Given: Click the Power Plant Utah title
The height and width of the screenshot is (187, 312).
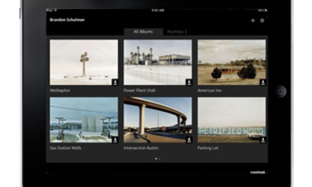Looking at the screenshot, I should coord(140,90).
